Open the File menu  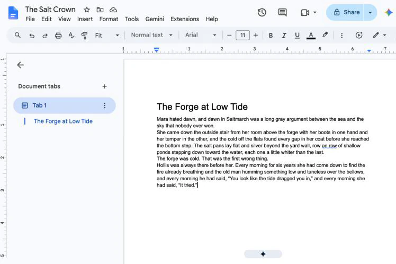pyautogui.click(x=30, y=19)
